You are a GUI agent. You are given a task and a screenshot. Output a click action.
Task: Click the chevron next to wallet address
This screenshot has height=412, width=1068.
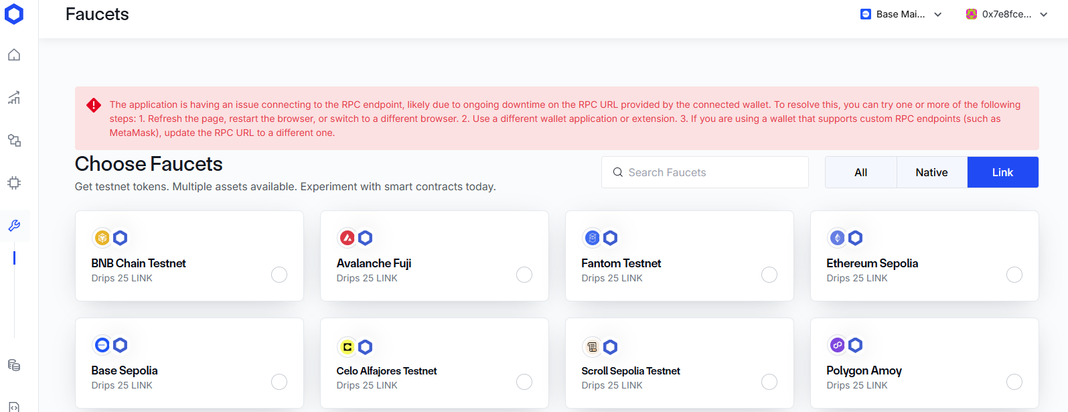coord(1043,14)
